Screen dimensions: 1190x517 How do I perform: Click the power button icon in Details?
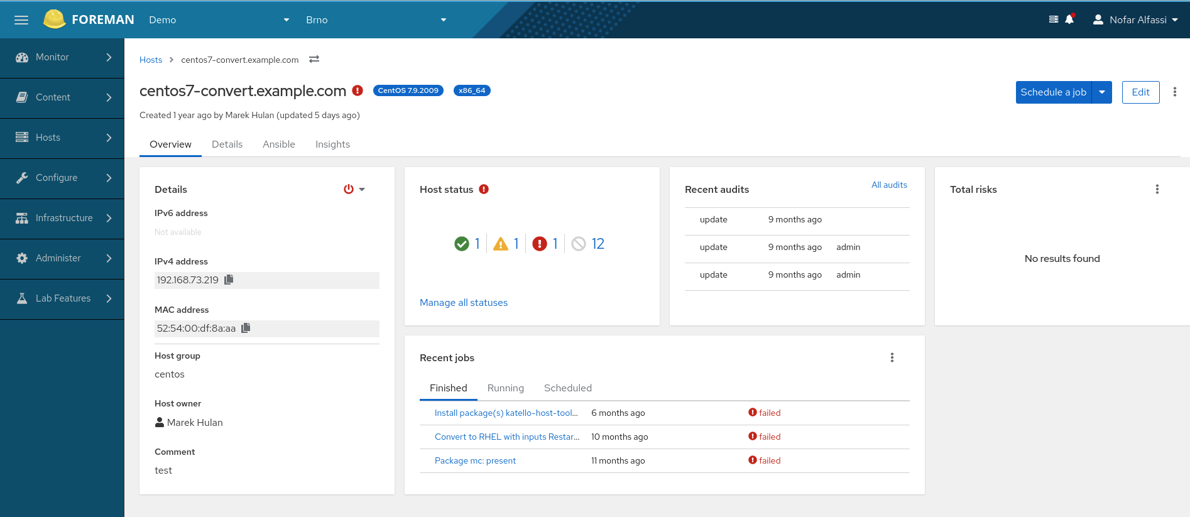349,189
